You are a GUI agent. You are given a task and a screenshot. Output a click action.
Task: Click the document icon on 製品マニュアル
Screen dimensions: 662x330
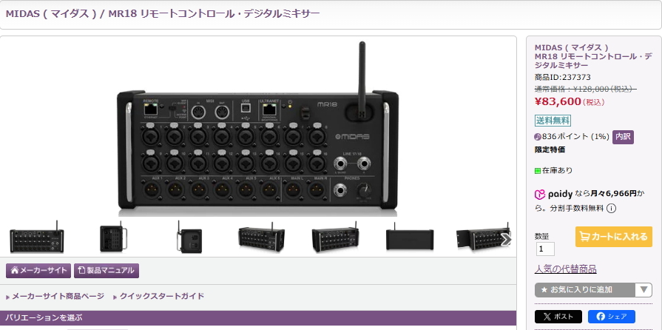coord(82,270)
